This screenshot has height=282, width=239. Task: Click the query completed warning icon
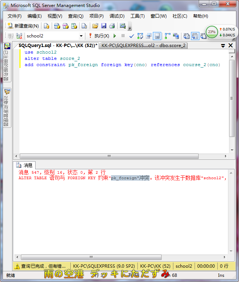tap(17, 266)
